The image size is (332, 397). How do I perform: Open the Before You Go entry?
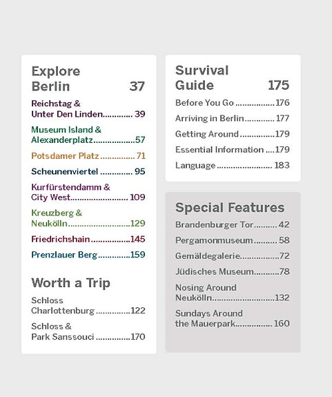click(232, 103)
